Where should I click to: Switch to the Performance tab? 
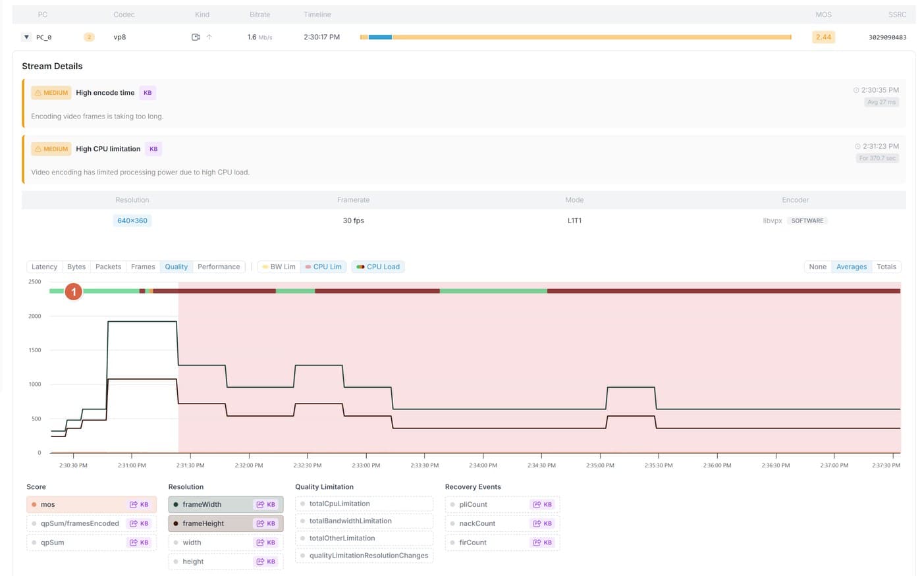tap(219, 267)
